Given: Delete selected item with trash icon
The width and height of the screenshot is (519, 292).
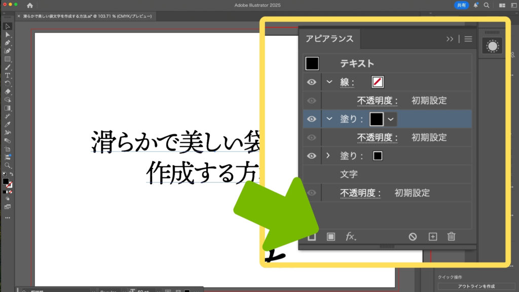Looking at the screenshot, I should [x=451, y=237].
